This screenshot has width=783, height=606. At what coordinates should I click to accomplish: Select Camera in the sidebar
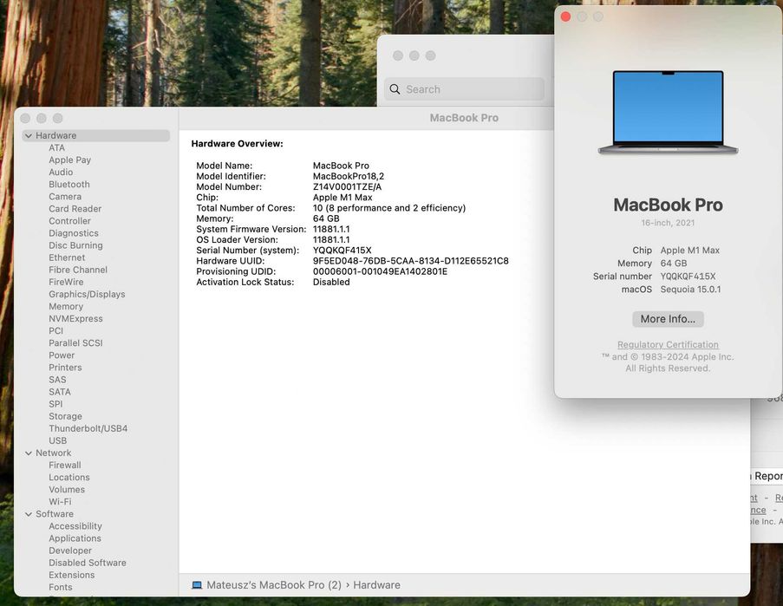click(65, 197)
